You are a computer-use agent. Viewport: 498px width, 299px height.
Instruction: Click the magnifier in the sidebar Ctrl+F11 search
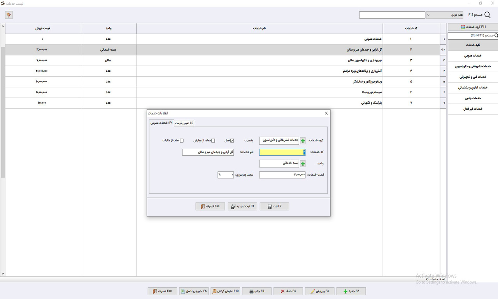(496, 35)
